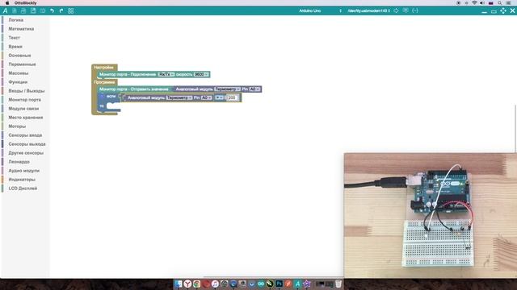
Task: Open comparison operator dropdown in если block
Action: tap(219, 97)
